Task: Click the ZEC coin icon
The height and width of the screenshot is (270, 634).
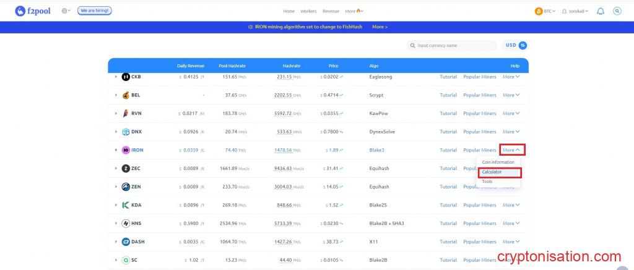Action: point(126,168)
